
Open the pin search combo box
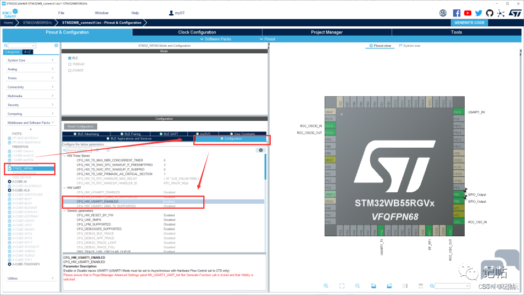452,286
